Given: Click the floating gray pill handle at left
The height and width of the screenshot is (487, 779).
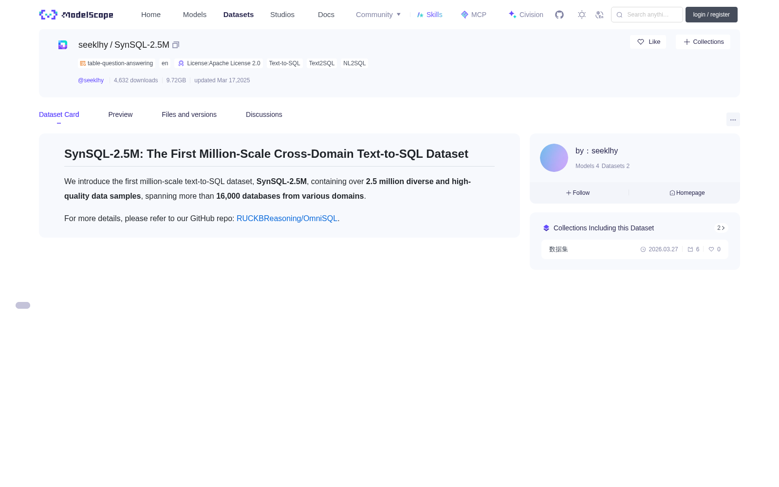Looking at the screenshot, I should click(x=23, y=305).
